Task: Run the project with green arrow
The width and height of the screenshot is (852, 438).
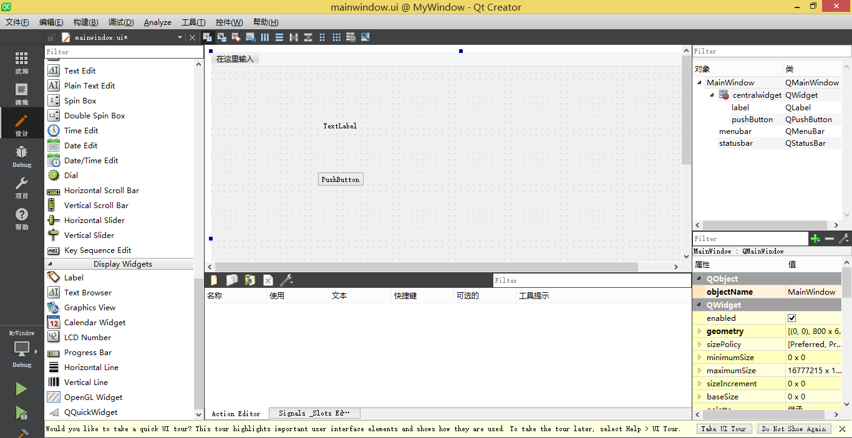Action: coord(22,389)
